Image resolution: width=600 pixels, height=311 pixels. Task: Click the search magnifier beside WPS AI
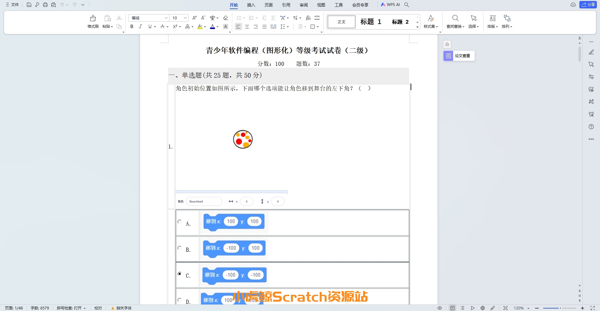407,5
